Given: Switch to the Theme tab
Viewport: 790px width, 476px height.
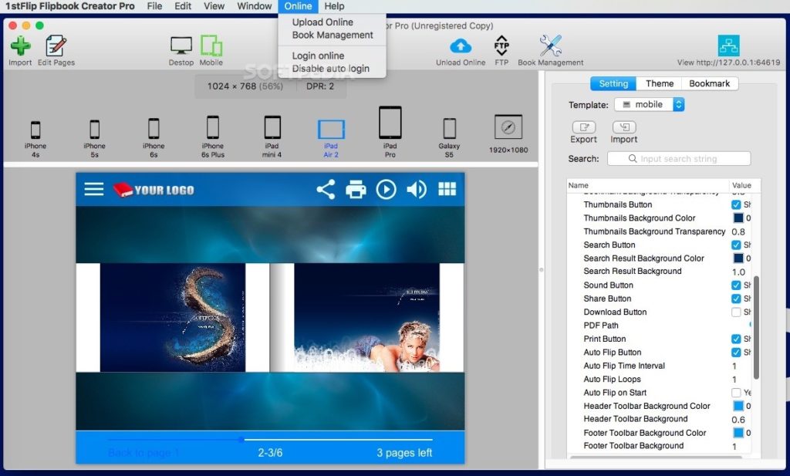Looking at the screenshot, I should (660, 83).
